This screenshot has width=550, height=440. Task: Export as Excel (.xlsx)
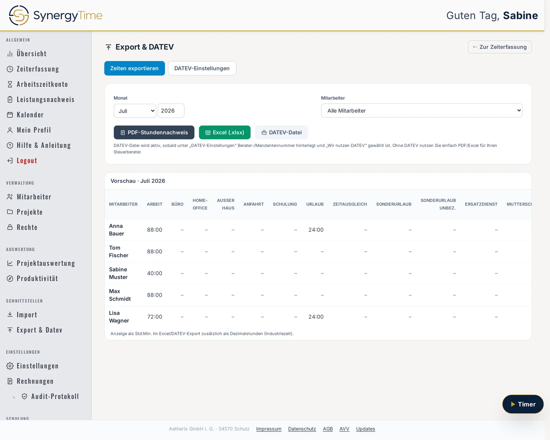tap(225, 133)
